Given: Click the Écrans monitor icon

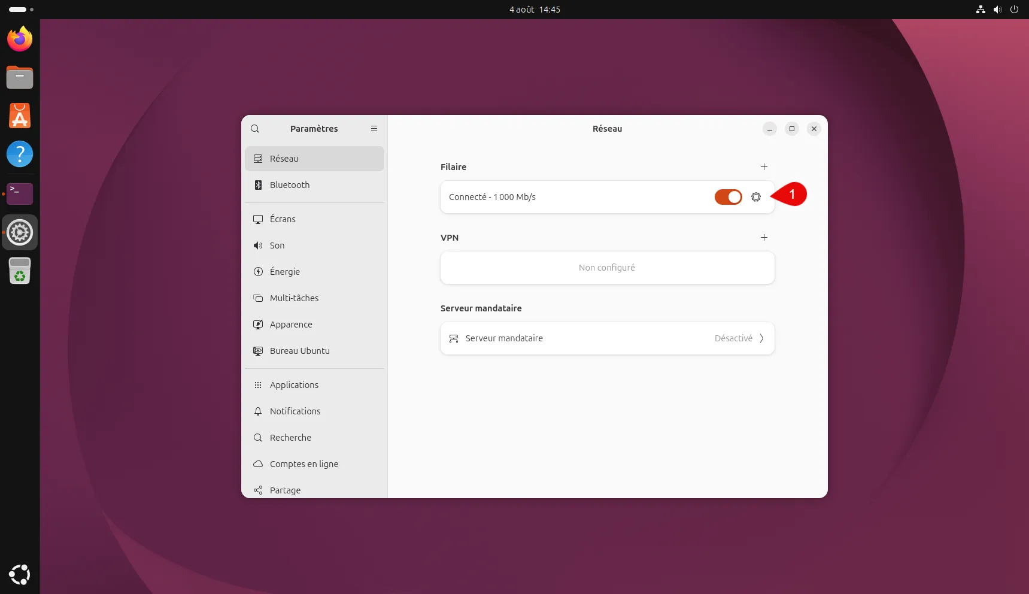Looking at the screenshot, I should [x=258, y=219].
